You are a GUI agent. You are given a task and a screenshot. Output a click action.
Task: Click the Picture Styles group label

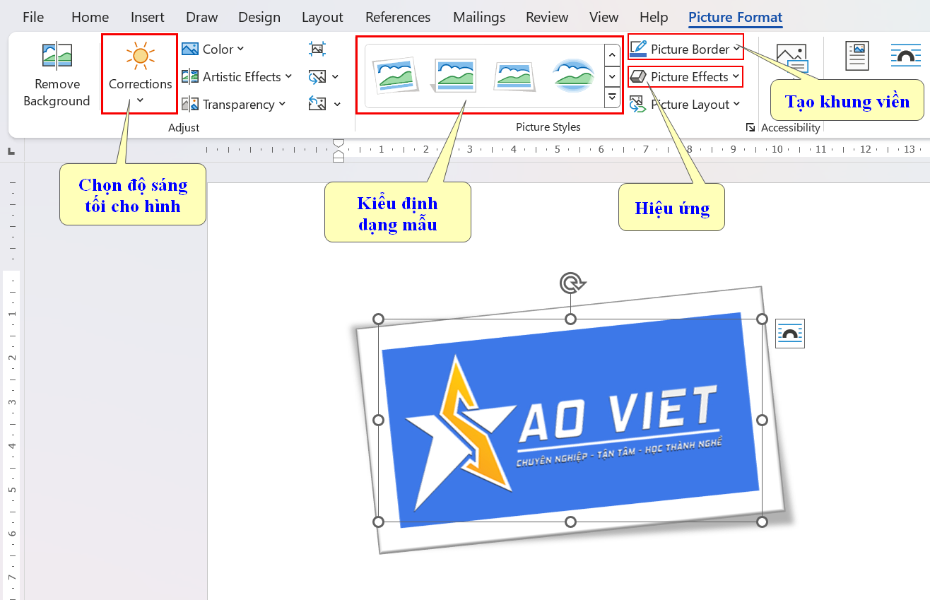pos(548,127)
